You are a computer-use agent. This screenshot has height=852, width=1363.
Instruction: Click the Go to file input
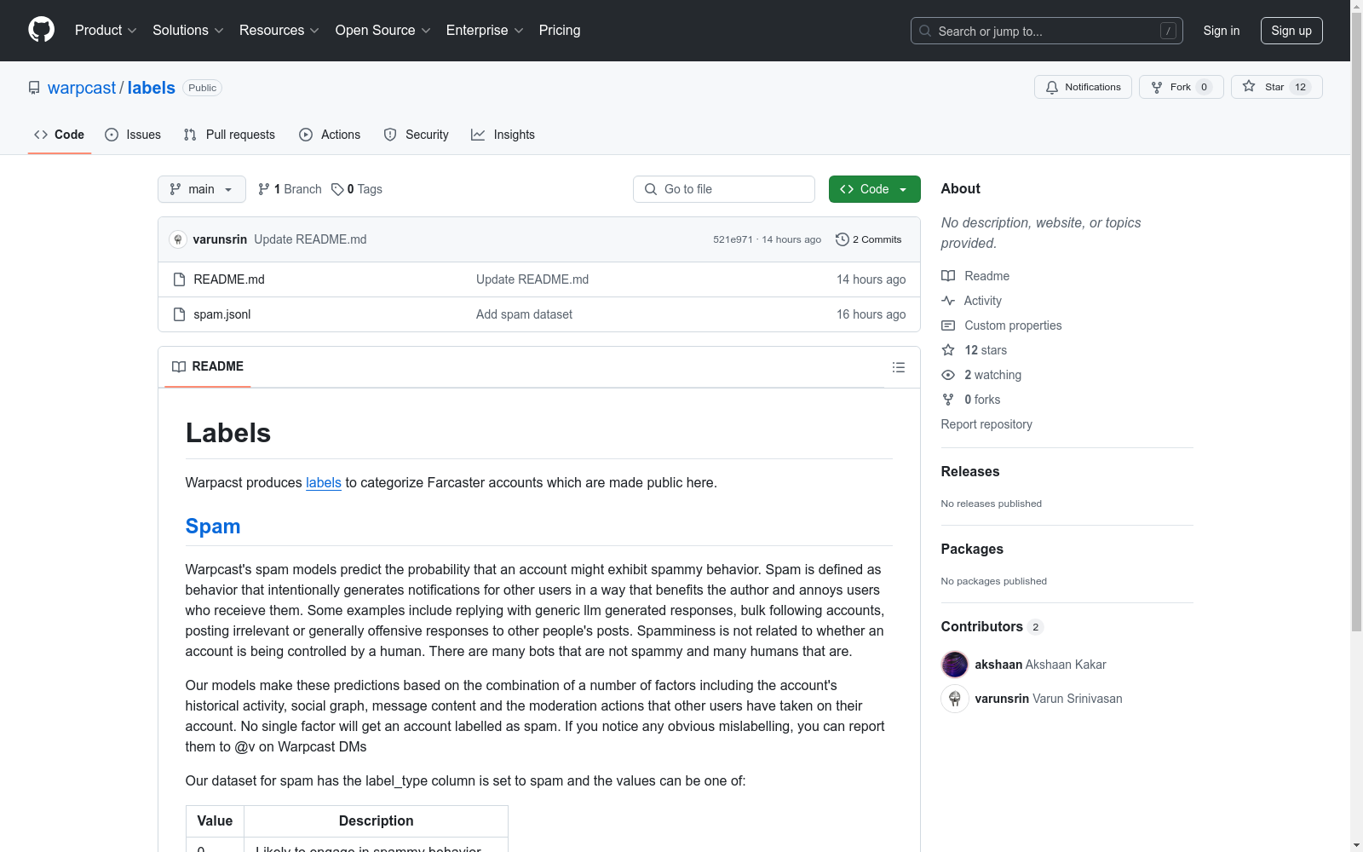tap(724, 189)
